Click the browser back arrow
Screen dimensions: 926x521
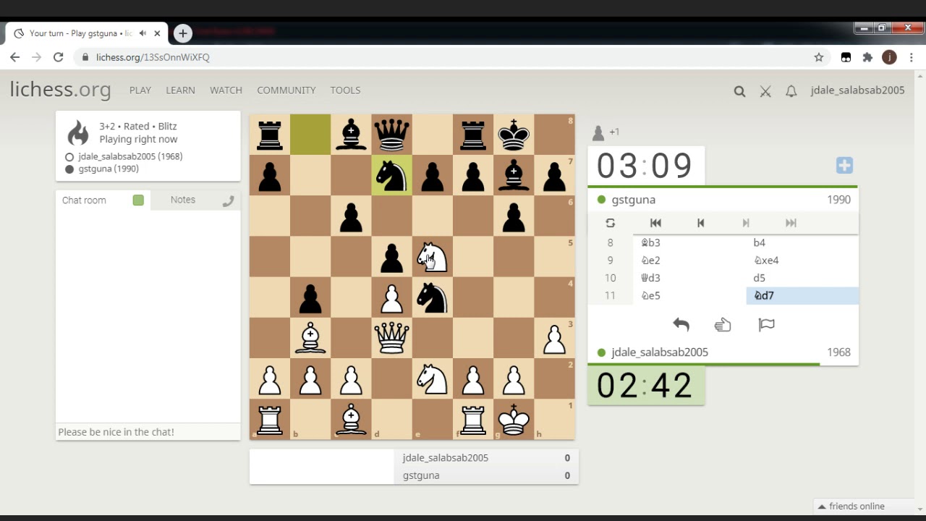[x=15, y=57]
